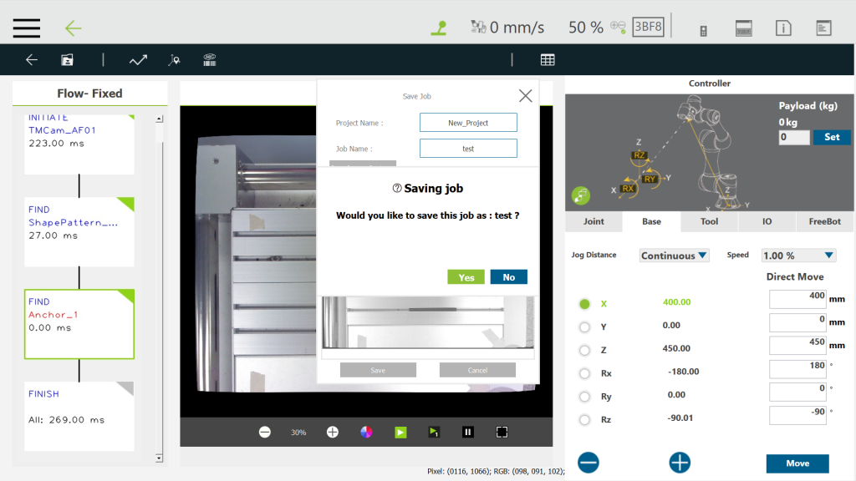856x481 pixels.
Task: Switch to the FreeBot tab
Action: pos(826,221)
